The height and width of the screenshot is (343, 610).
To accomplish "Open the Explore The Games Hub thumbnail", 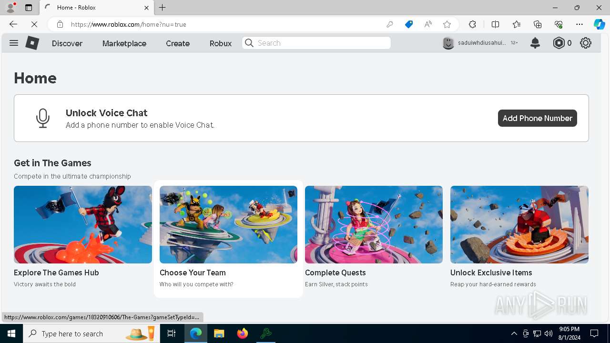I will coord(83,224).
